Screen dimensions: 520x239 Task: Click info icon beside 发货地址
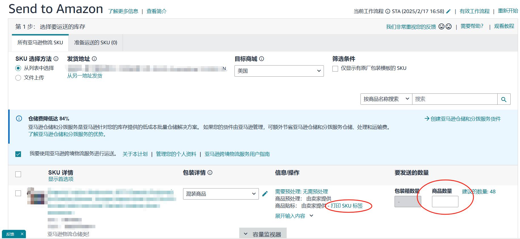pyautogui.click(x=94, y=59)
